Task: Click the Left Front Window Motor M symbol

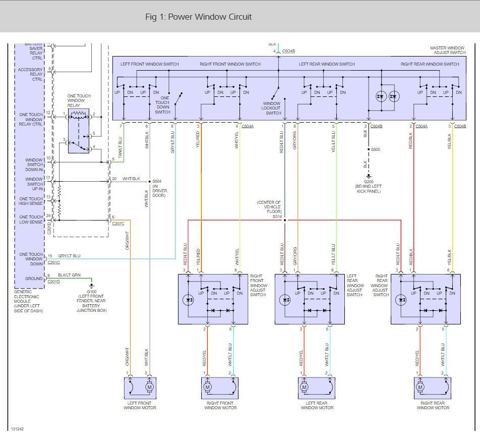Action: click(149, 388)
